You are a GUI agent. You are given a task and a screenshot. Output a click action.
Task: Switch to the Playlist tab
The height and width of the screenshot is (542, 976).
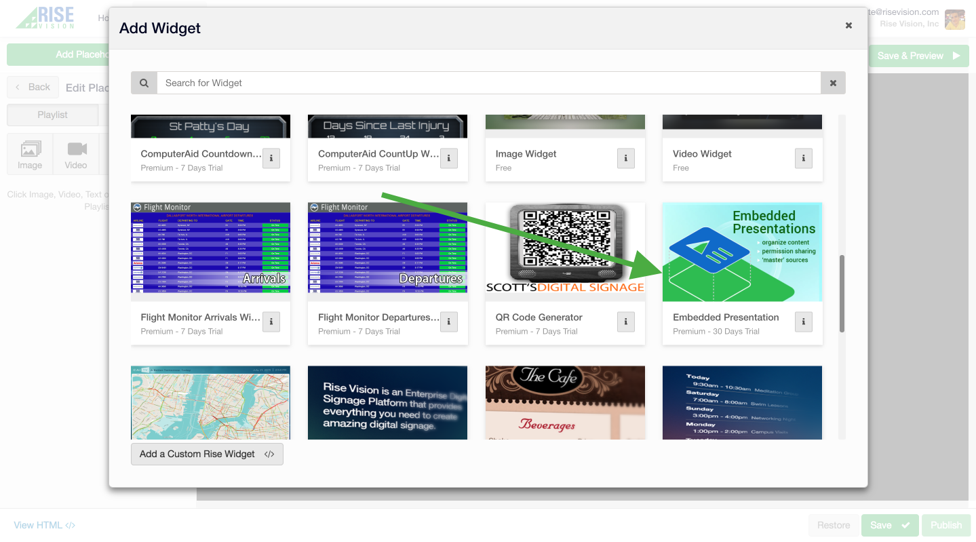52,115
